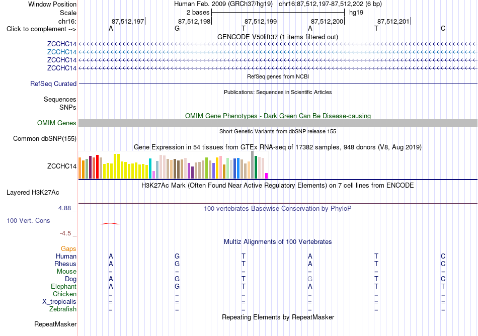Click 'RefSeq genes from NCBI' title
Screen dimensions: 478x336
pyautogui.click(x=278, y=77)
